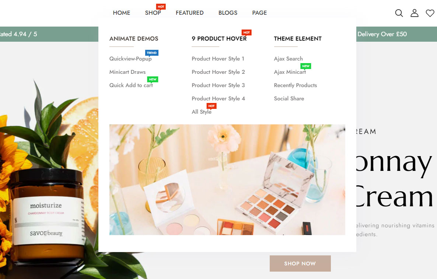The height and width of the screenshot is (279, 437).
Task: Open Quick Add to cart demo
Action: pos(131,85)
